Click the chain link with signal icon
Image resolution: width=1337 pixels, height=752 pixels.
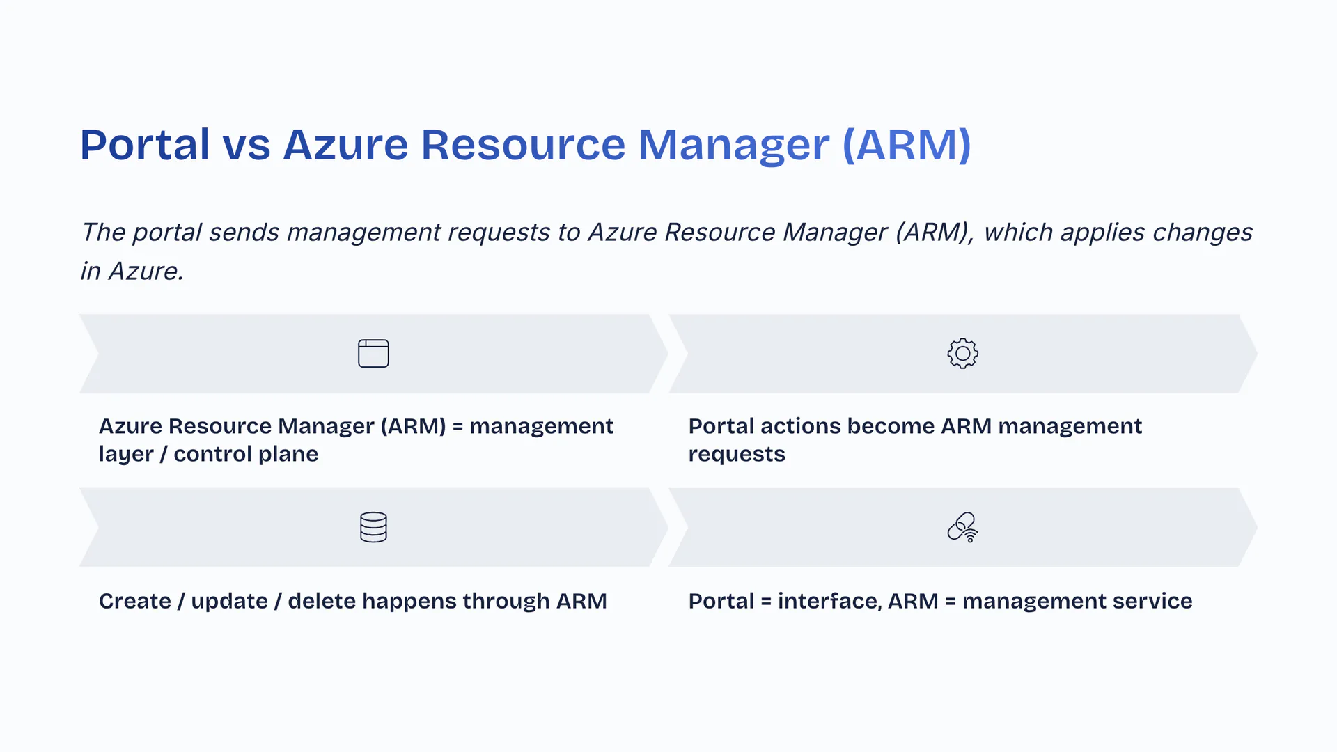click(x=962, y=527)
